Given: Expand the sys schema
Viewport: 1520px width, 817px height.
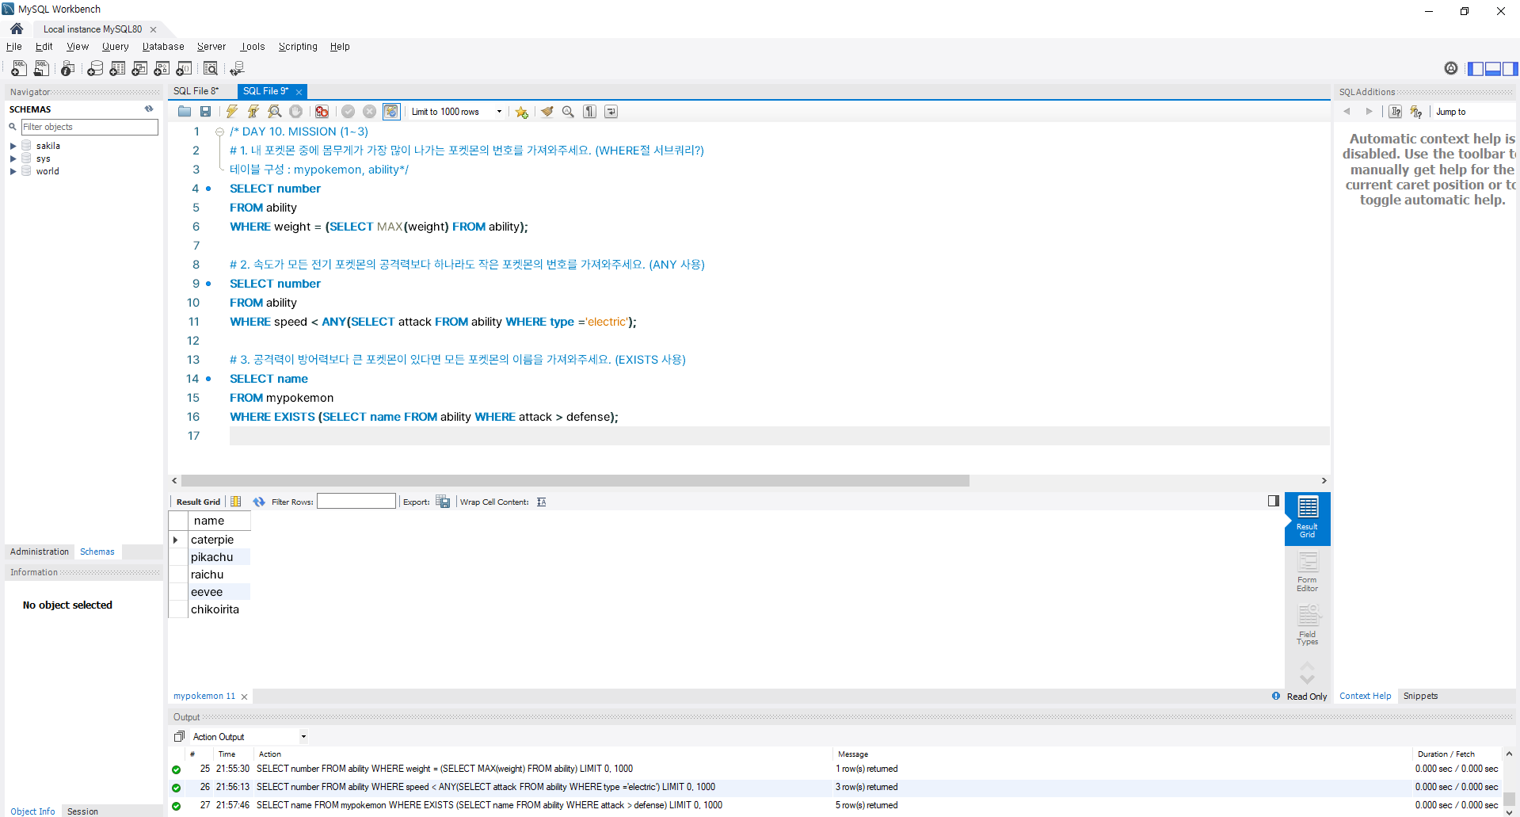Looking at the screenshot, I should pos(13,158).
